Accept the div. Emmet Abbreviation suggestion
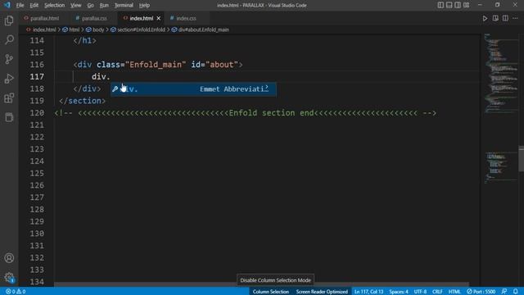The height and width of the screenshot is (295, 524). 193,89
